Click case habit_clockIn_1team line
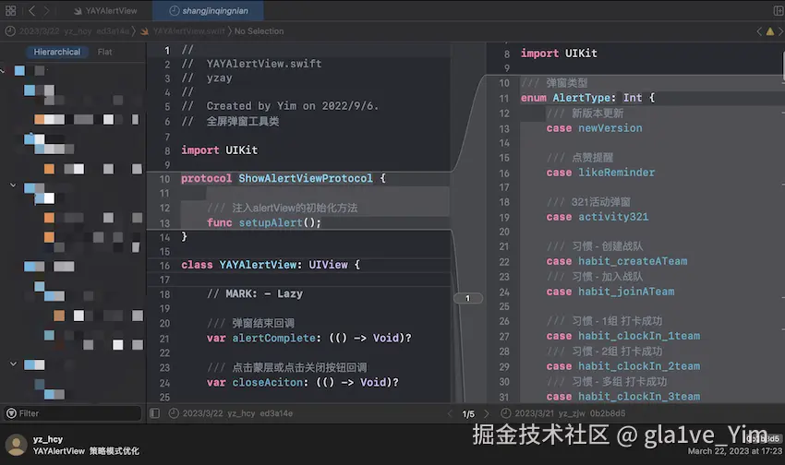This screenshot has height=465, width=785. [x=623, y=336]
